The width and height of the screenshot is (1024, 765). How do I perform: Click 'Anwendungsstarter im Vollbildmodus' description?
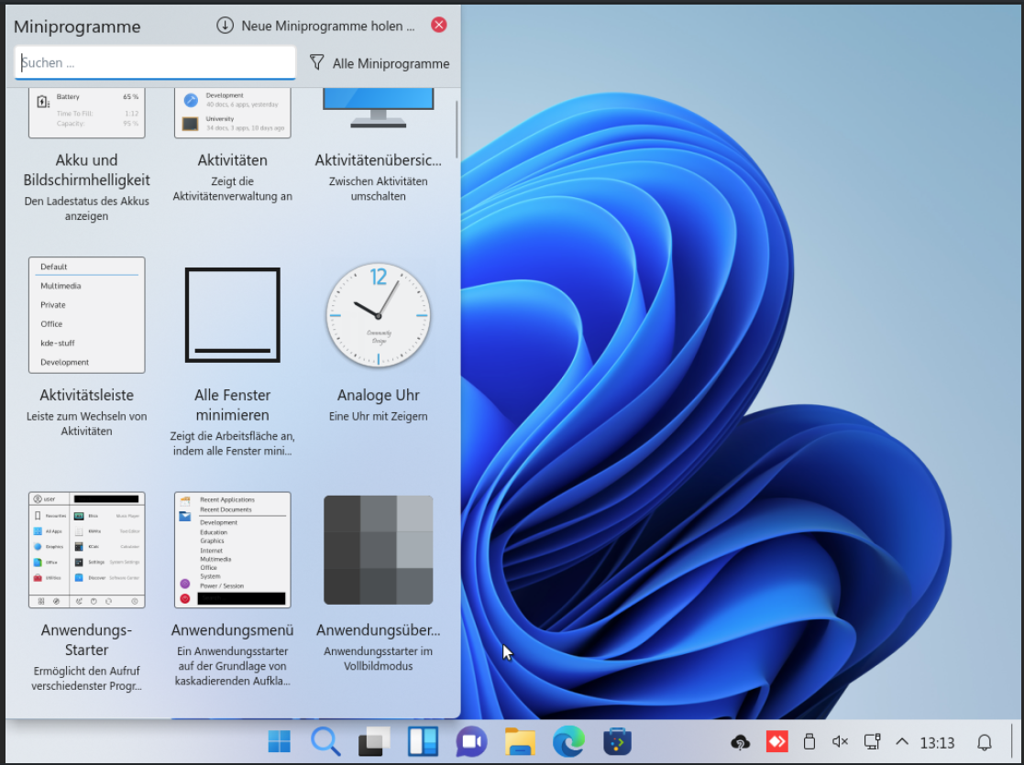[378, 659]
